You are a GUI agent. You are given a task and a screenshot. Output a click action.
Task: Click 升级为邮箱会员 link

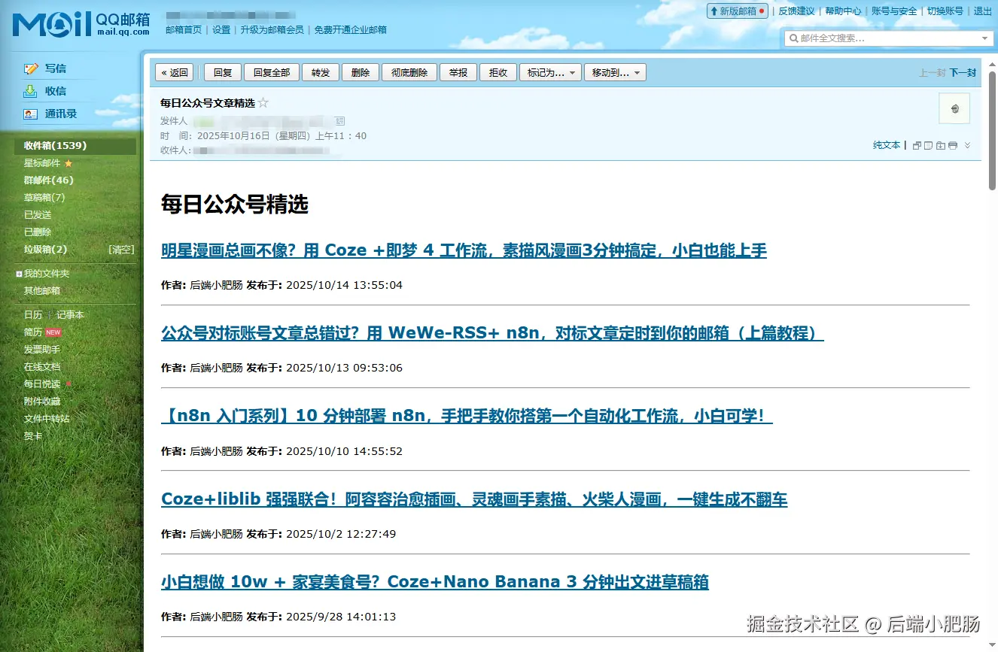pyautogui.click(x=272, y=30)
